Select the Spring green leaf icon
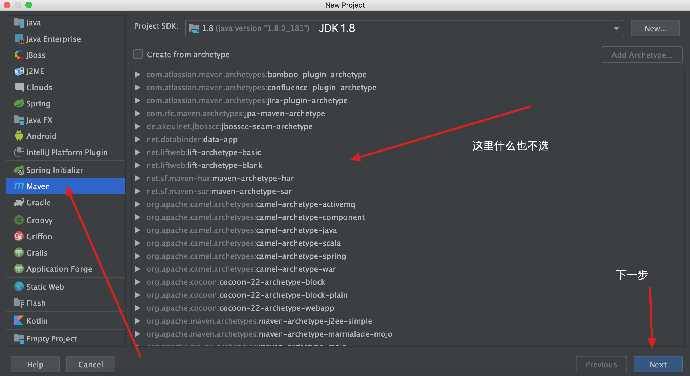The width and height of the screenshot is (690, 376). pyautogui.click(x=19, y=103)
